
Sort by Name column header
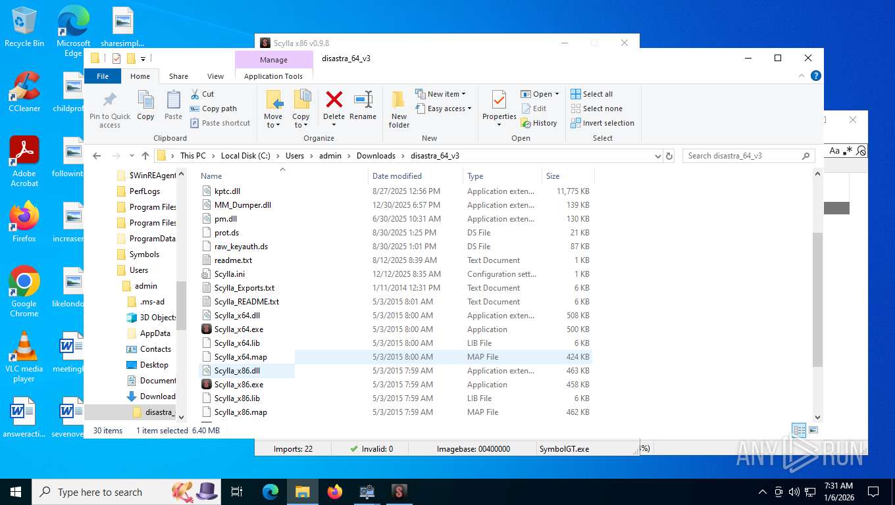click(x=283, y=176)
